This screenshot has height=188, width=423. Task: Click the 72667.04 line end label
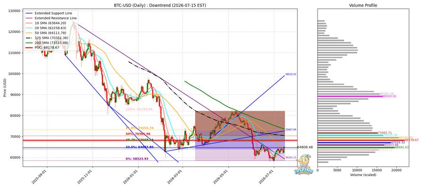click(291, 129)
